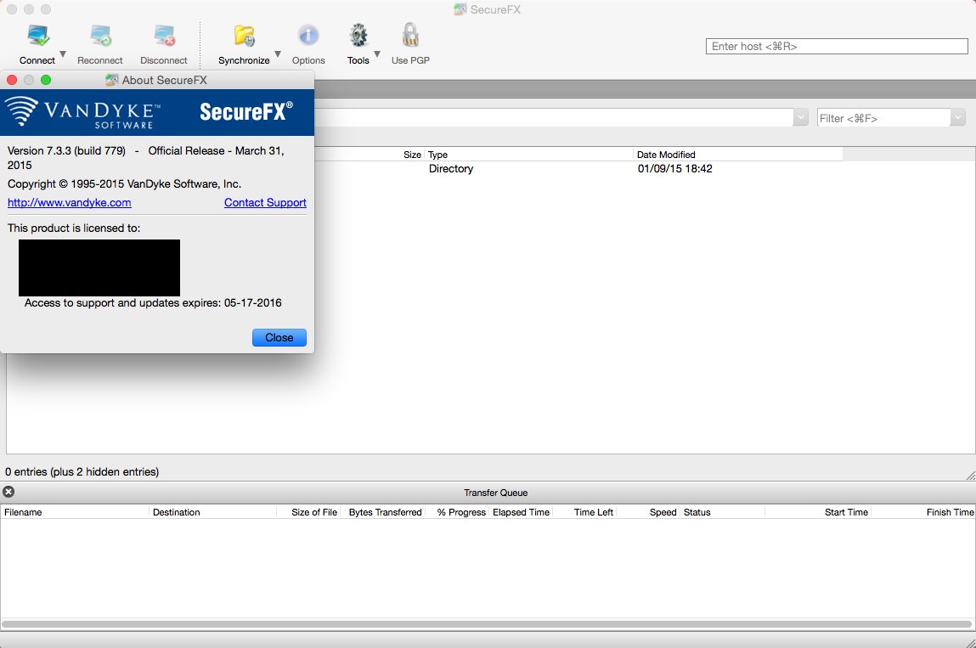Click the VanDyke Software logo
The width and height of the screenshot is (976, 648).
[x=82, y=112]
